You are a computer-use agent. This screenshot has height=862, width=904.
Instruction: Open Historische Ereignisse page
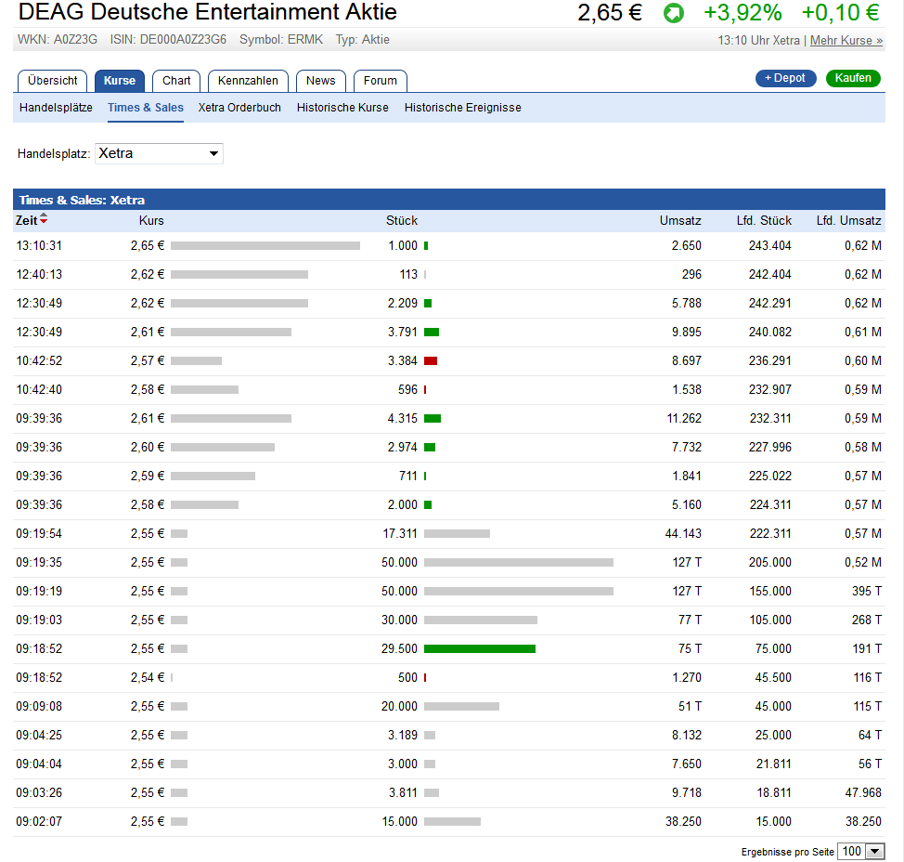(462, 108)
